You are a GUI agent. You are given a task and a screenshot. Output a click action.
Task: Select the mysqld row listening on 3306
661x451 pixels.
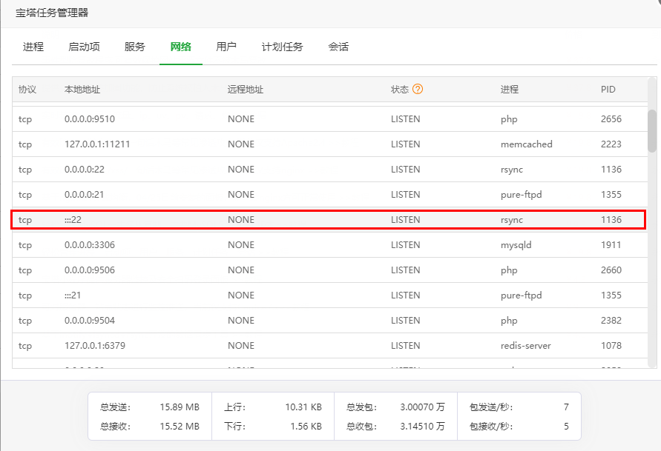[x=326, y=244]
